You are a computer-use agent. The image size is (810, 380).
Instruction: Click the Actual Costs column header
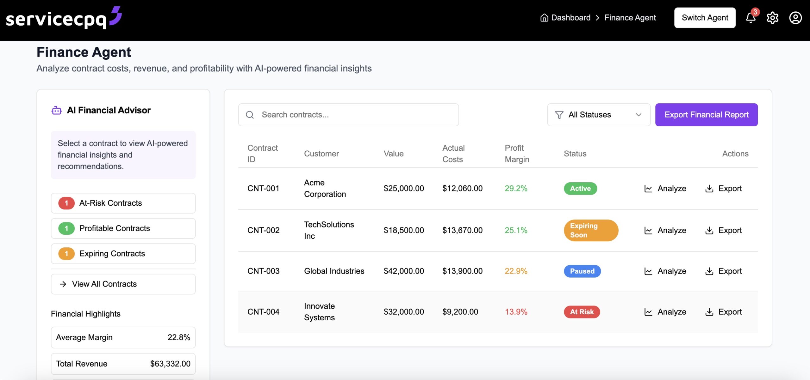(453, 154)
